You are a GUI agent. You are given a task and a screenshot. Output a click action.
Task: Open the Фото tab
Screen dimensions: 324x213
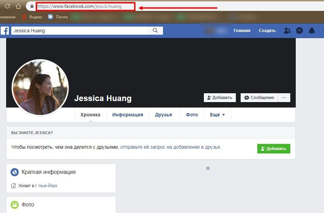[192, 115]
